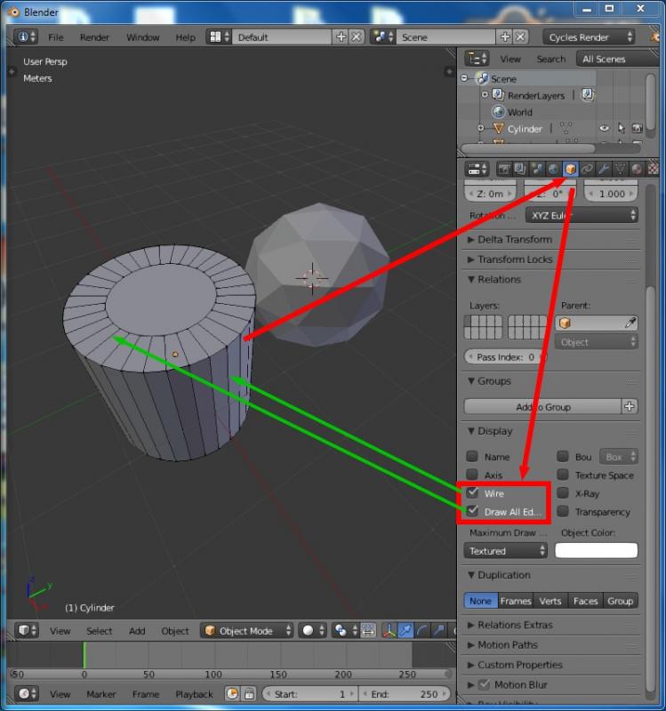This screenshot has width=666, height=711.
Task: Open the Object Mode dropdown
Action: (x=247, y=631)
